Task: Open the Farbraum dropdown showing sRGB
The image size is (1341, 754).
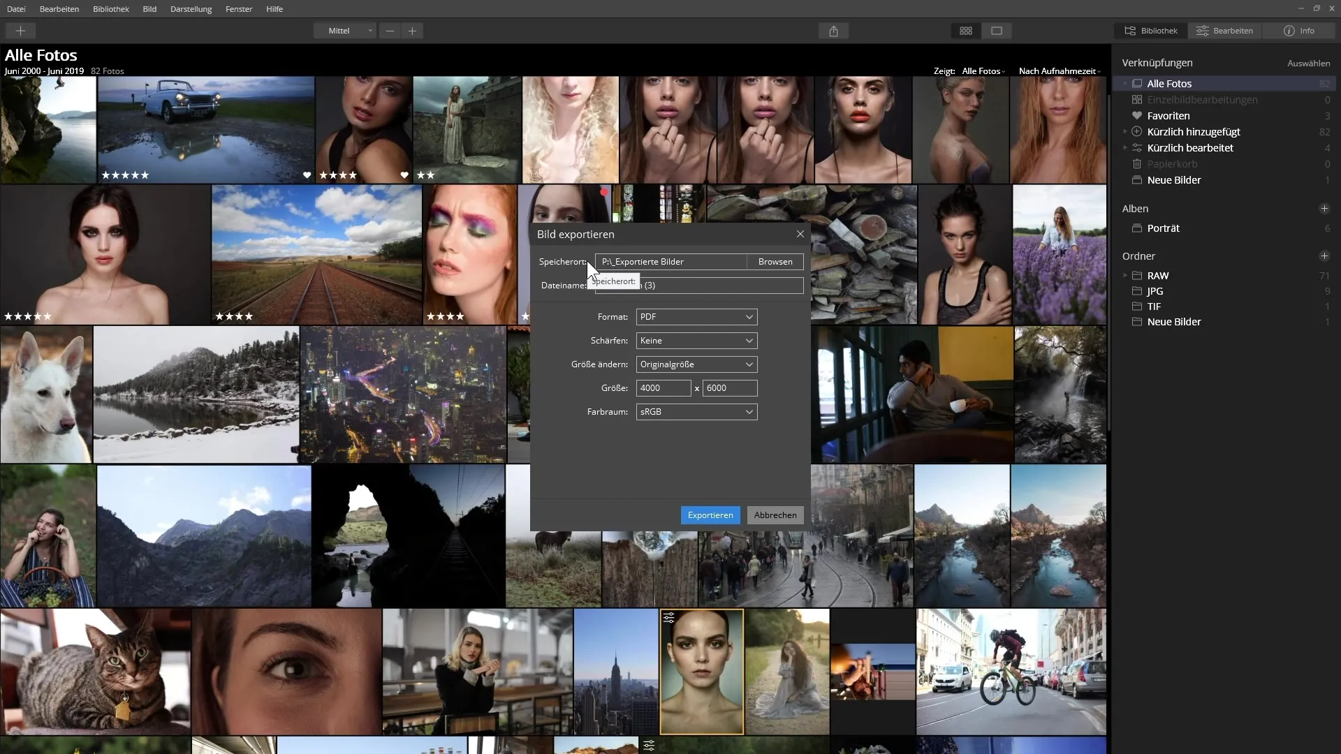Action: pos(696,412)
